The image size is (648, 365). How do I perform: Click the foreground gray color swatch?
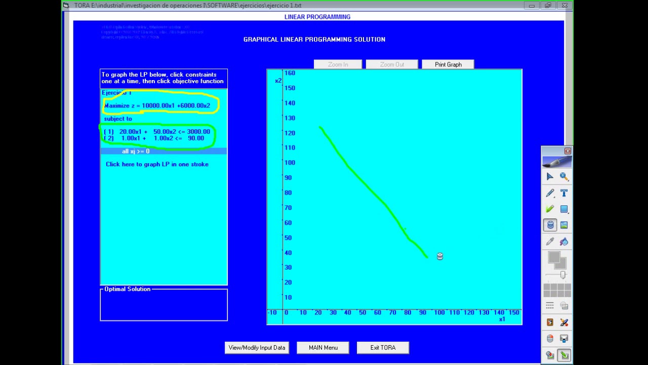click(x=554, y=258)
